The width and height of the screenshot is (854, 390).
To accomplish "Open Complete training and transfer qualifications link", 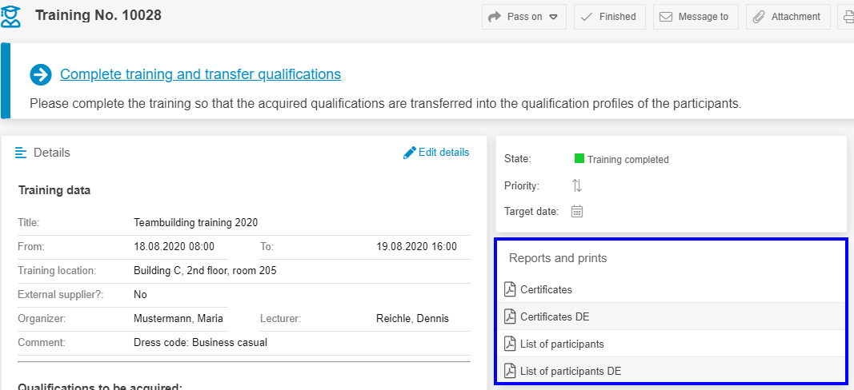I will [x=200, y=74].
